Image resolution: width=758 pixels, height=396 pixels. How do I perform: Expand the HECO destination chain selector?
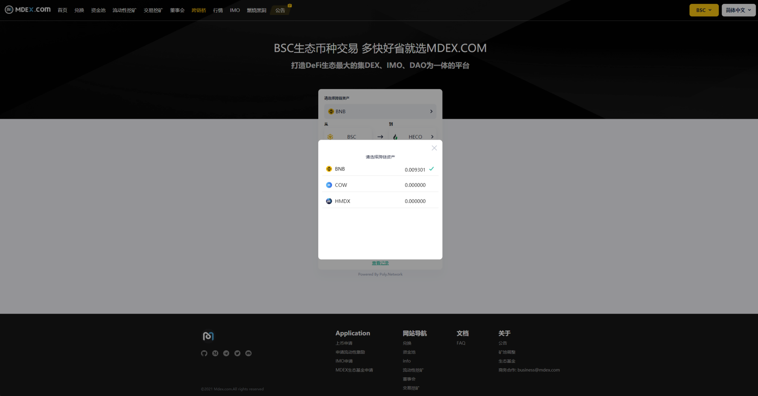click(415, 137)
